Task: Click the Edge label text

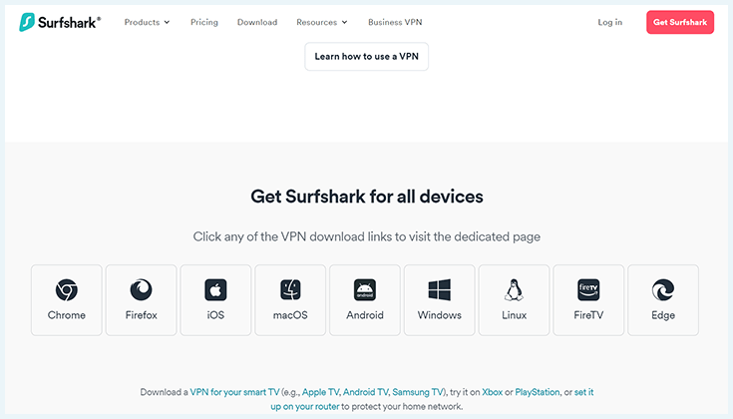Action: point(663,315)
